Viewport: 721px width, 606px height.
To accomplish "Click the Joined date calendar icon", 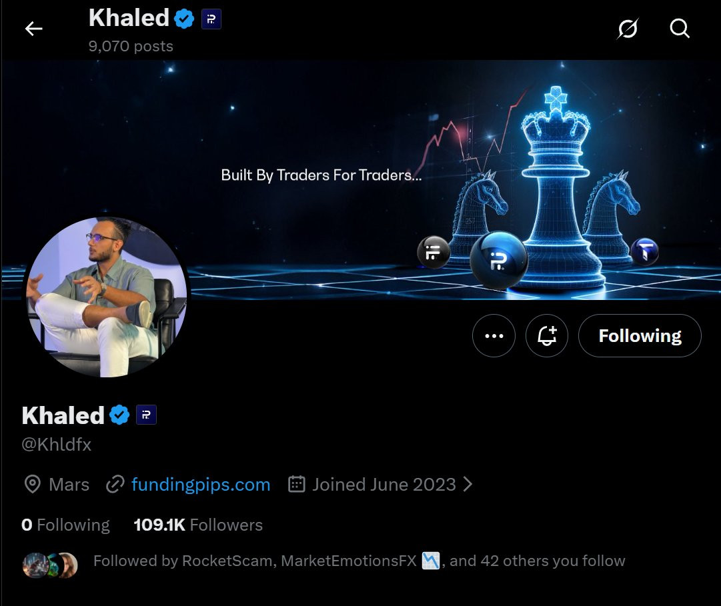I will pos(297,484).
